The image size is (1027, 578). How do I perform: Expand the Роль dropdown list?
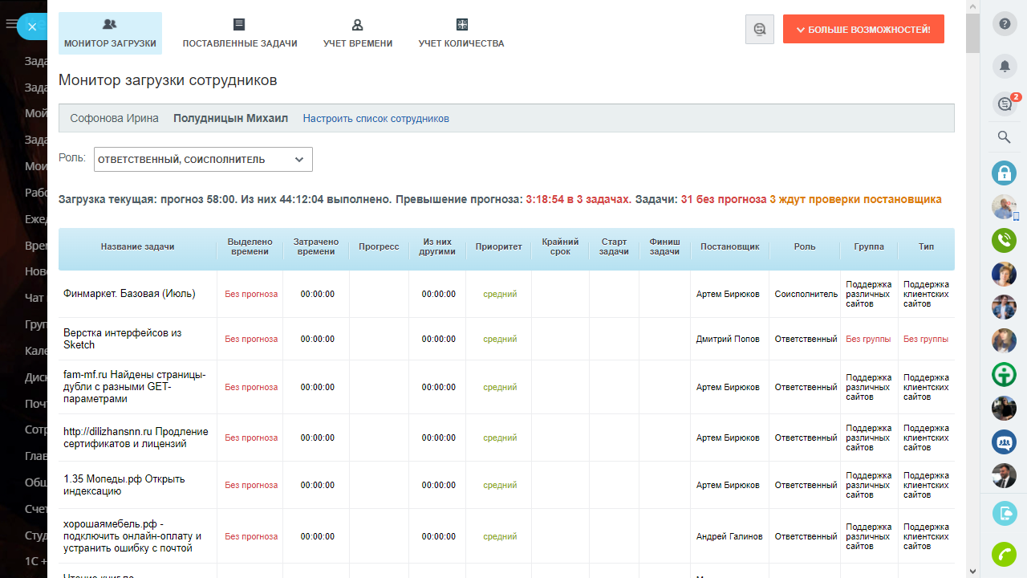pyautogui.click(x=203, y=160)
